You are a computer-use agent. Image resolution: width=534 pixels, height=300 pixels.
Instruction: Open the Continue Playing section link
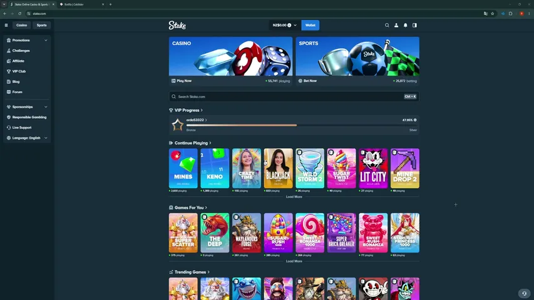click(190, 143)
